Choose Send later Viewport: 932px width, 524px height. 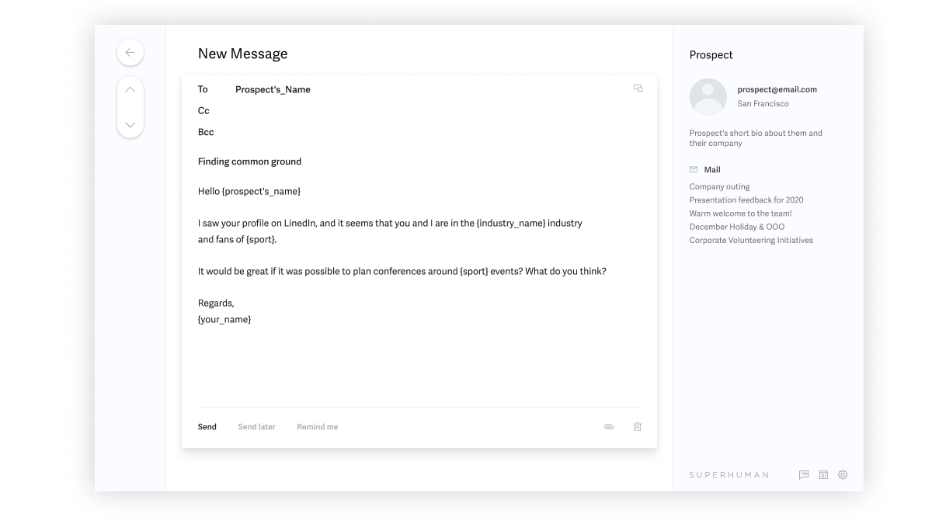click(x=256, y=427)
